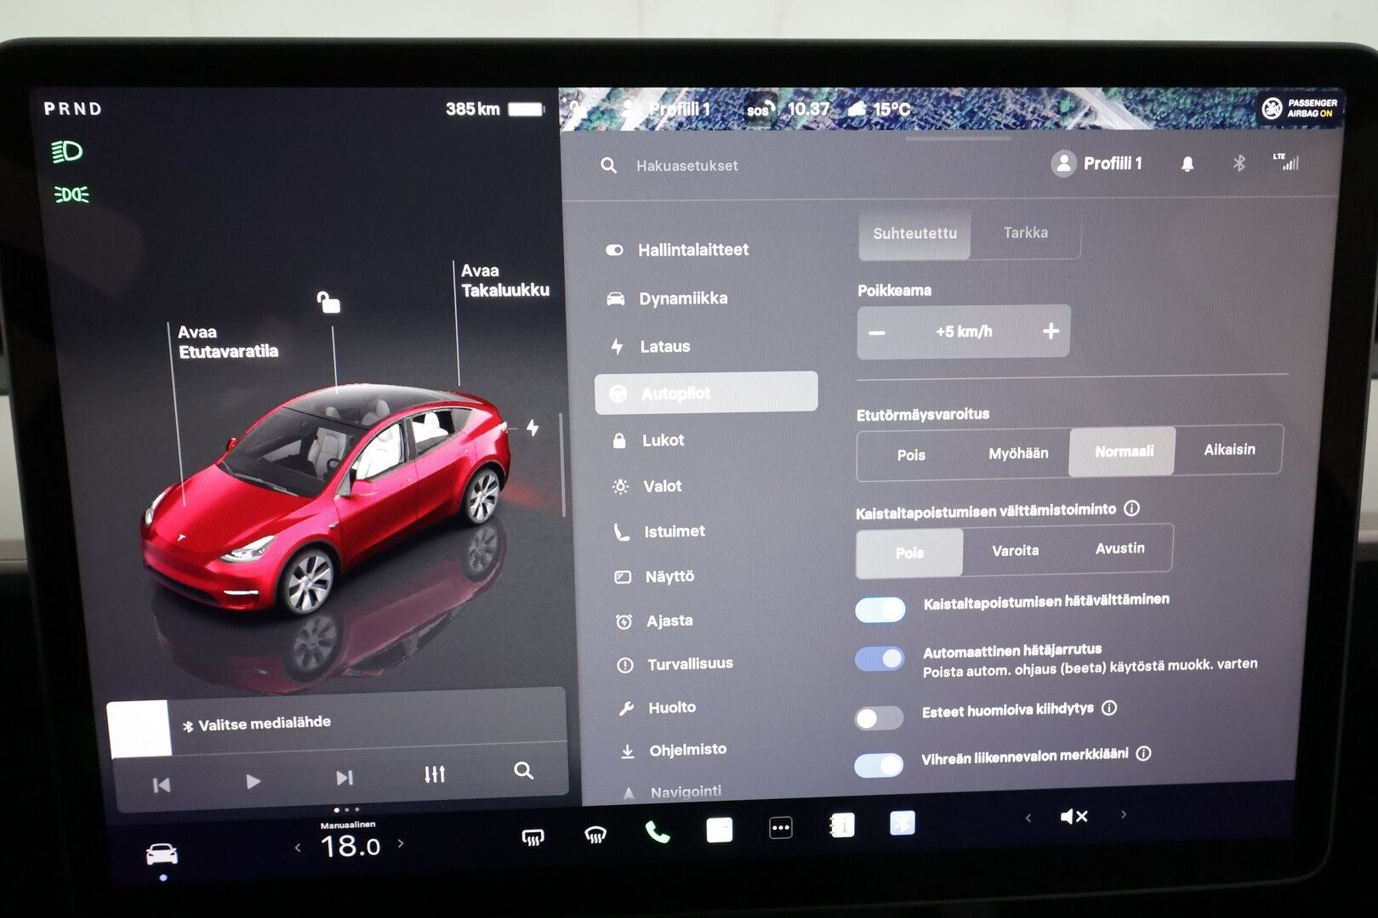Tap the front defrost icon
The width and height of the screenshot is (1378, 918).
click(532, 837)
